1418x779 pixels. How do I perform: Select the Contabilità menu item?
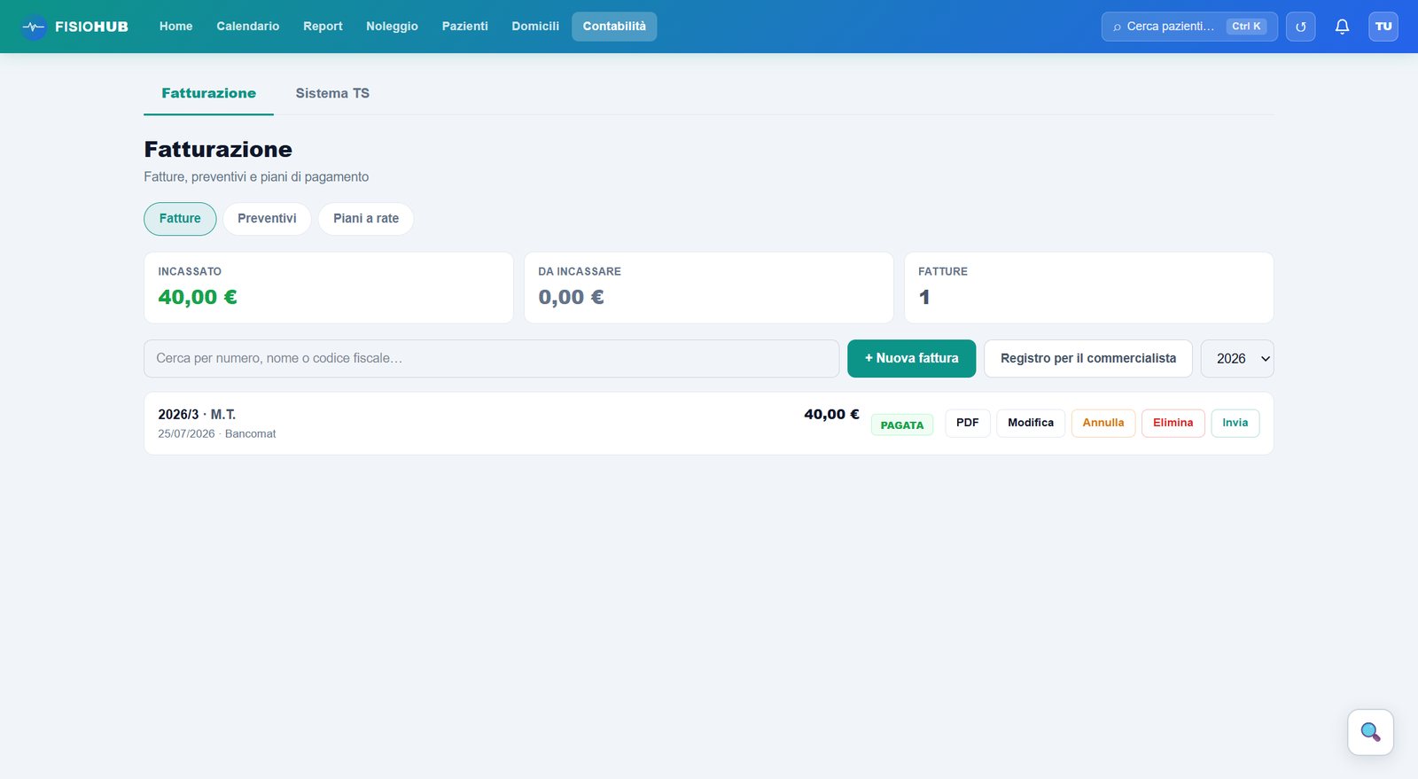(614, 27)
